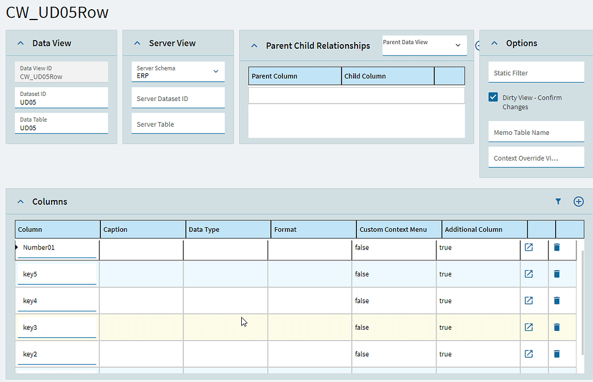This screenshot has width=593, height=382.
Task: Add a new column using the plus icon
Action: click(578, 201)
